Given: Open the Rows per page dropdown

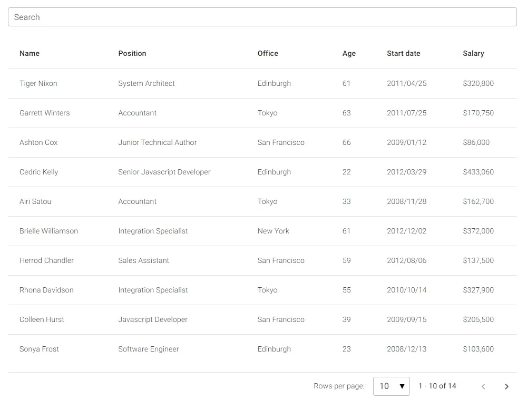Looking at the screenshot, I should click(x=391, y=386).
